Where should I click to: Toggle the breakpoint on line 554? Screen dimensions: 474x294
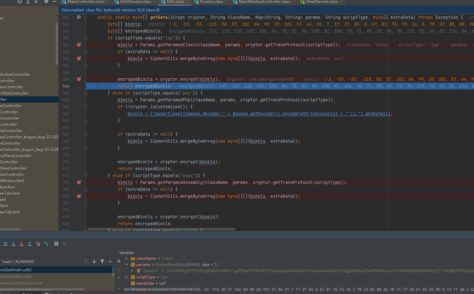click(x=79, y=45)
